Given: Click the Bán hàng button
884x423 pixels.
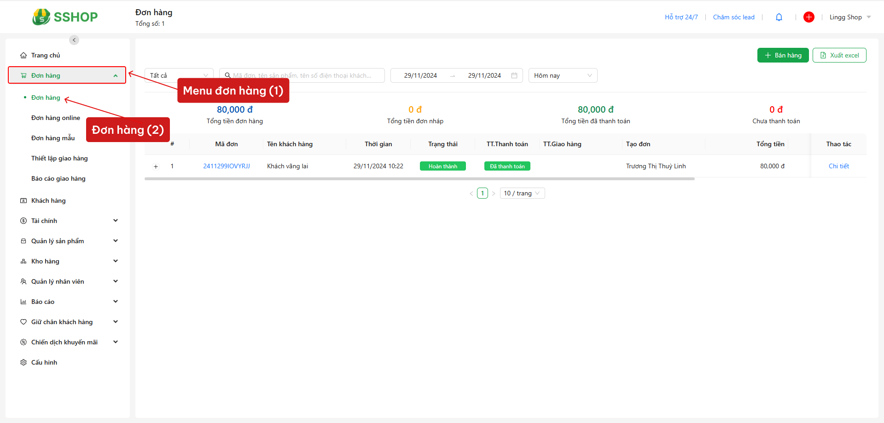Looking at the screenshot, I should [x=783, y=55].
